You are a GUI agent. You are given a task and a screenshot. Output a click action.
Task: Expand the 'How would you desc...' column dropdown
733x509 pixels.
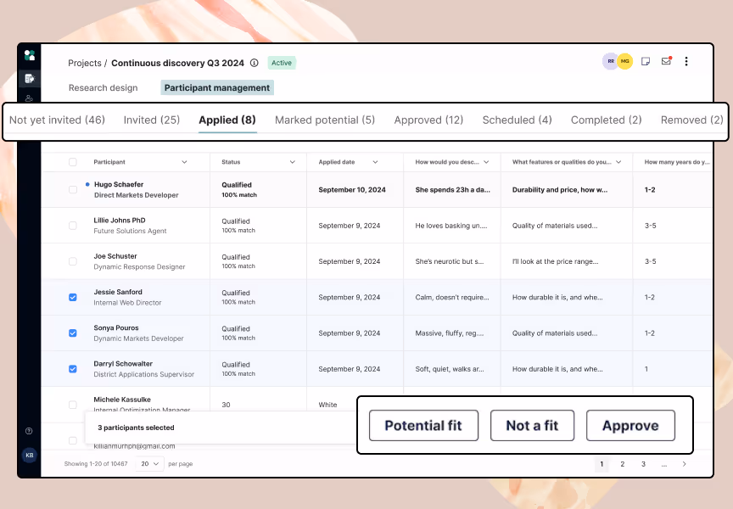(486, 162)
